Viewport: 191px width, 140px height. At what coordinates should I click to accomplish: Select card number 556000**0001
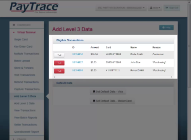pyautogui.click(x=113, y=63)
